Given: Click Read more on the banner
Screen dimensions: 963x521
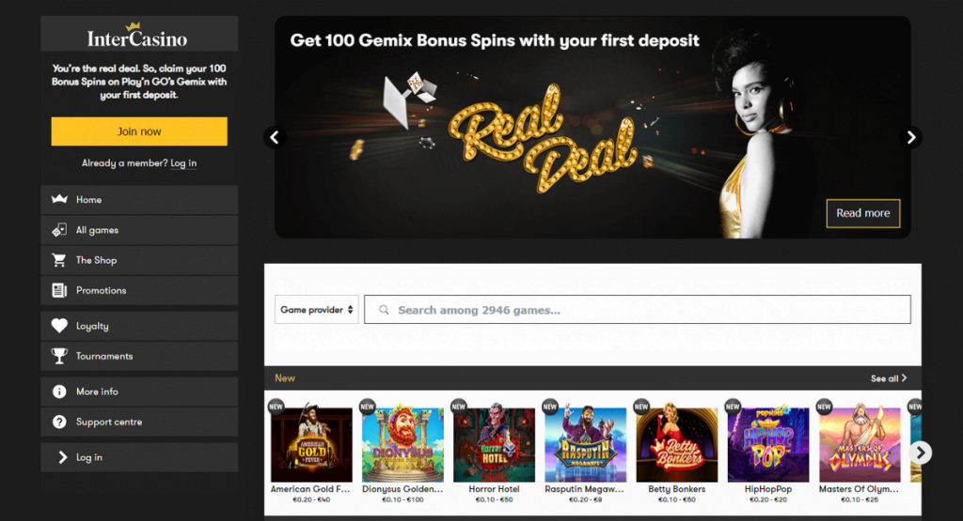Looking at the screenshot, I should tap(863, 213).
